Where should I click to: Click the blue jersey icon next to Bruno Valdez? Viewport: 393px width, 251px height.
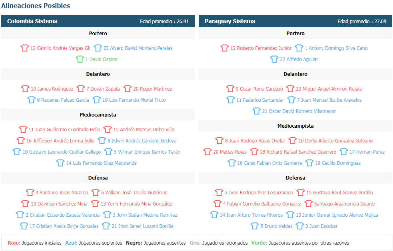point(255,226)
